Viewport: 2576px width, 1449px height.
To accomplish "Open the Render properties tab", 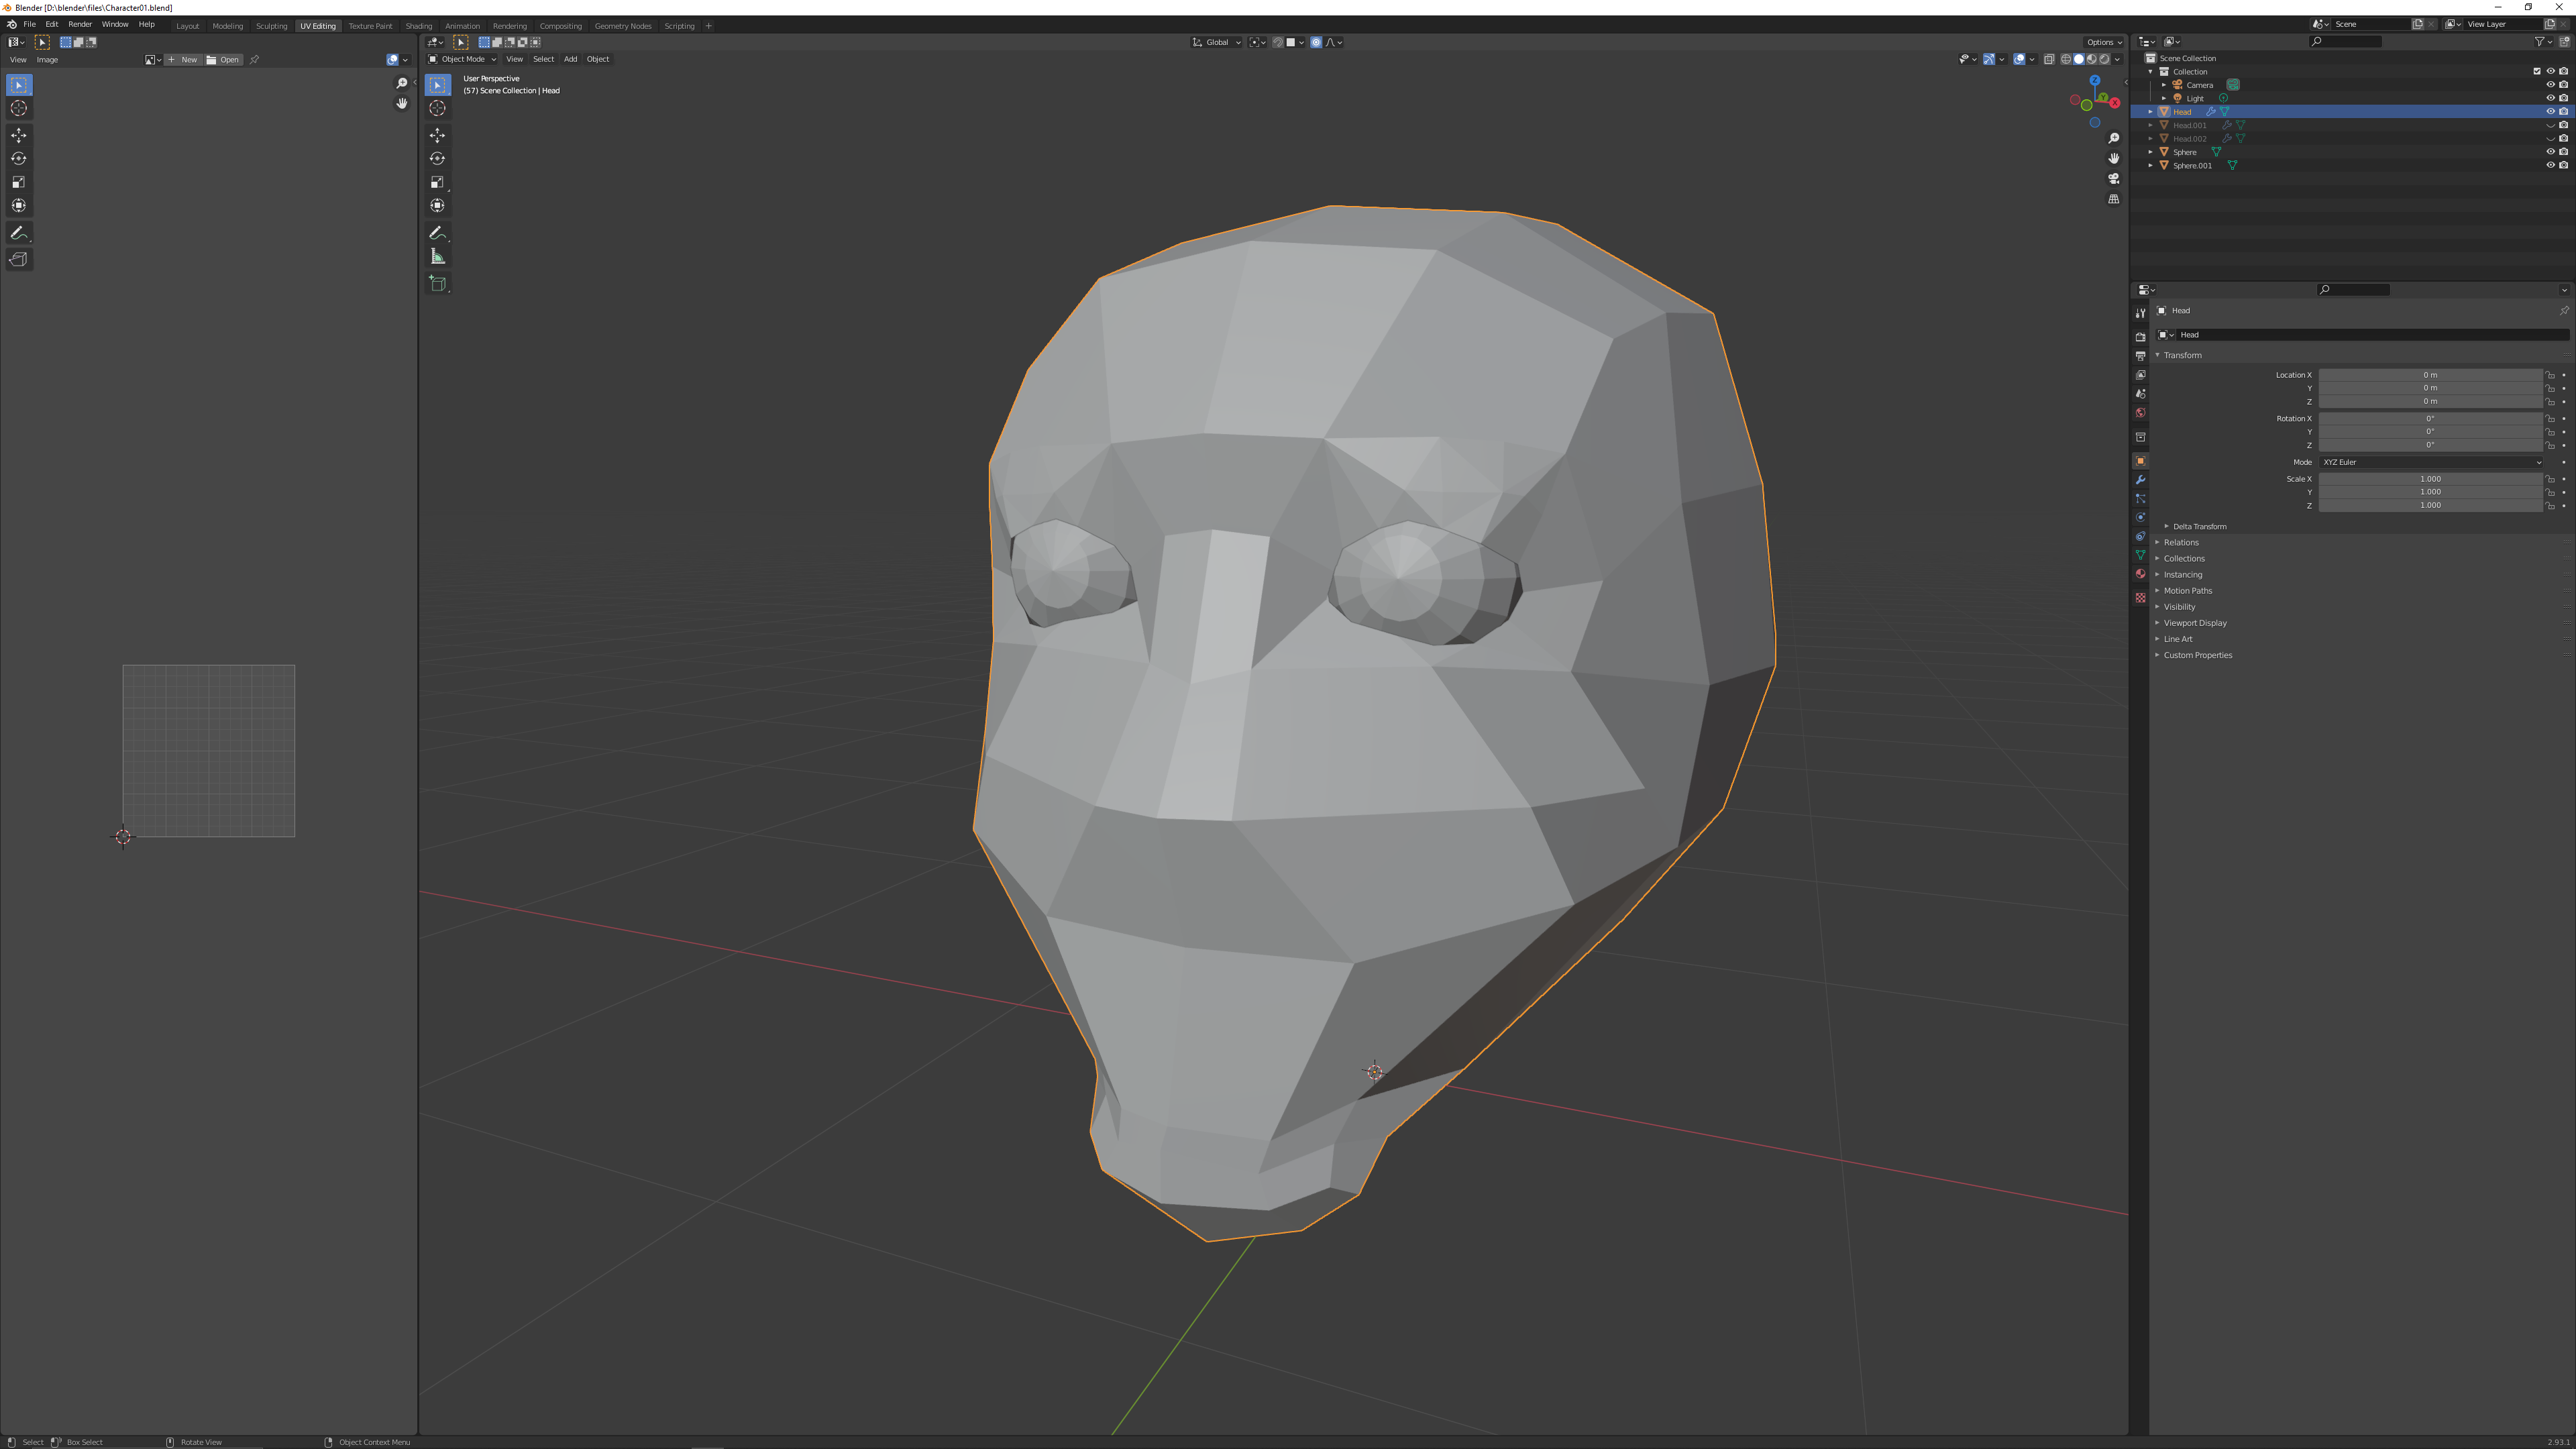I will [2140, 337].
